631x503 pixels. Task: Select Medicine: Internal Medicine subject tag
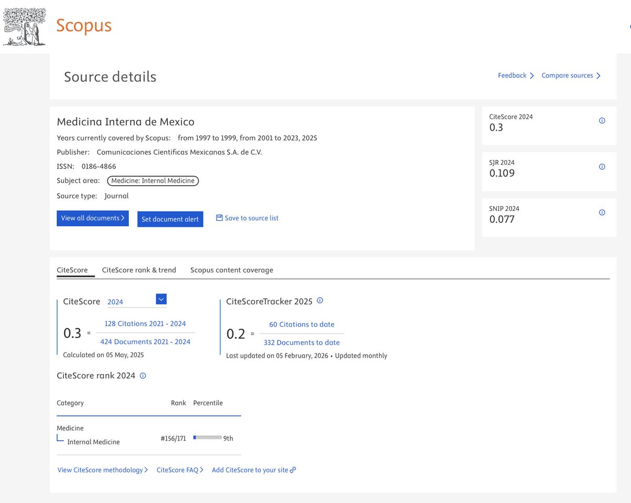point(153,180)
